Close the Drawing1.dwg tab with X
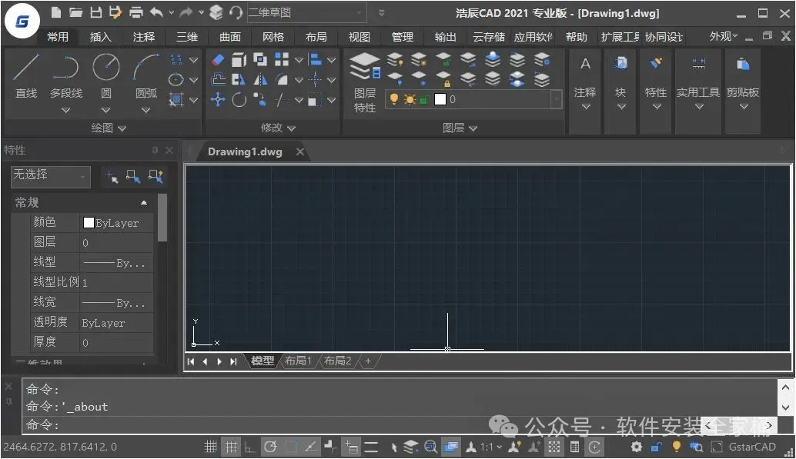Viewport: 796px width, 459px height. 300,151
